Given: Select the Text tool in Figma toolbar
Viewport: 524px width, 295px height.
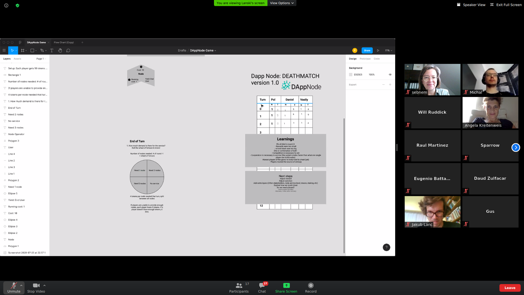Looking at the screenshot, I should (52, 51).
